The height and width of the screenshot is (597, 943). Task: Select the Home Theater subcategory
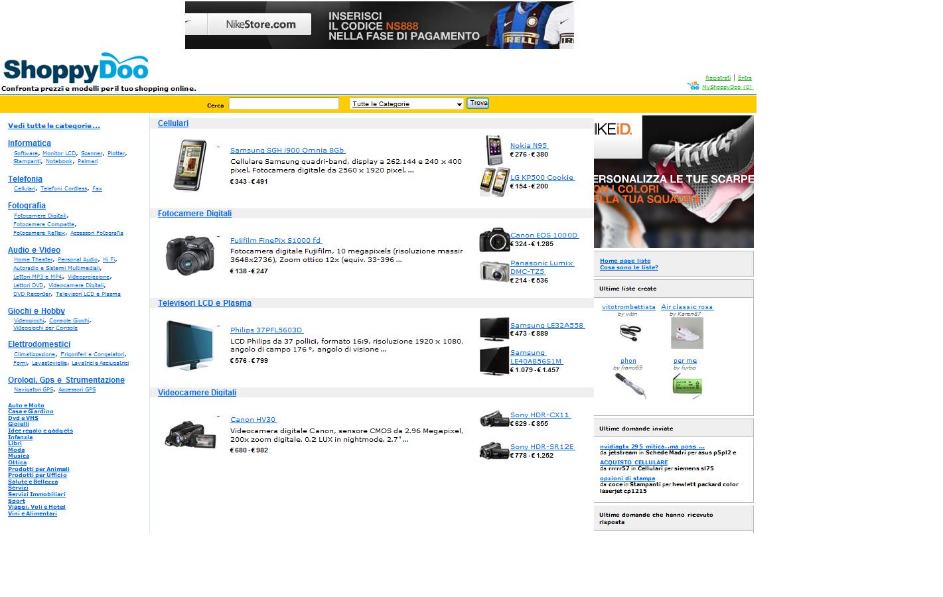[x=33, y=259]
